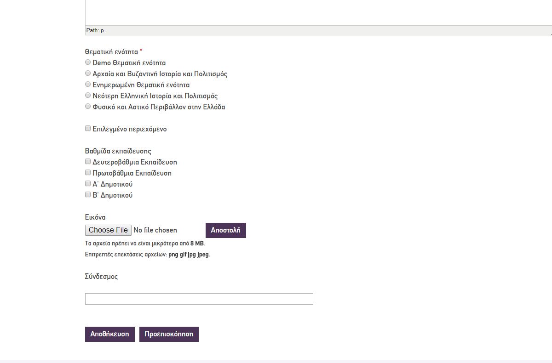
Task: Open the Προεπισκόπηση preview button
Action: click(x=169, y=334)
